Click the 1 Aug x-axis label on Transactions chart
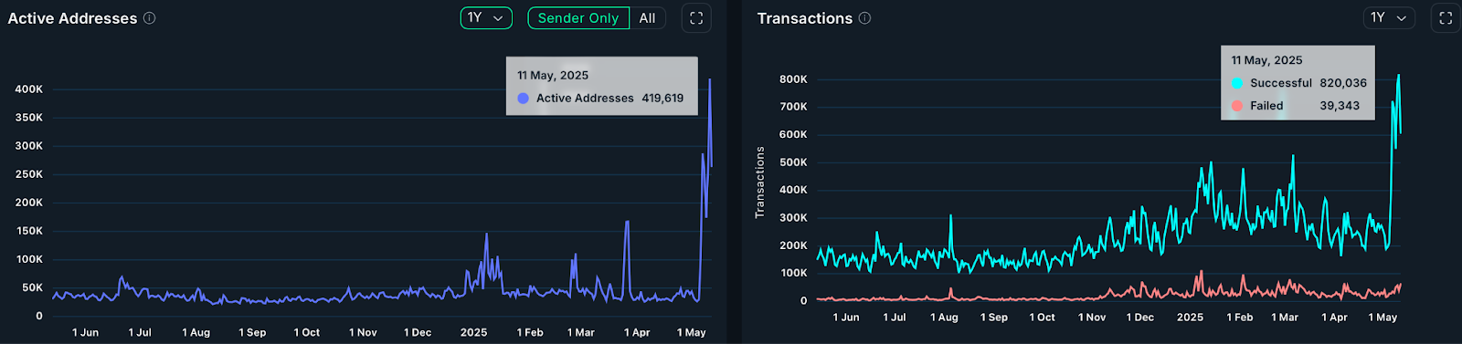This screenshot has width=1462, height=344. [944, 318]
